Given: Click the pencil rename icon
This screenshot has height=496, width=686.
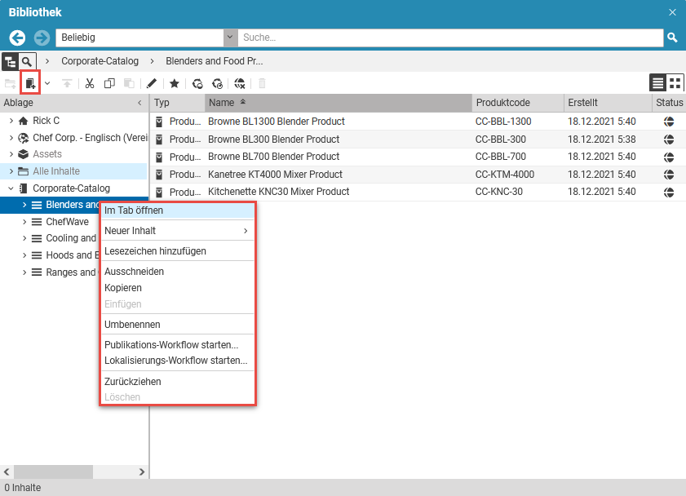Looking at the screenshot, I should click(152, 83).
